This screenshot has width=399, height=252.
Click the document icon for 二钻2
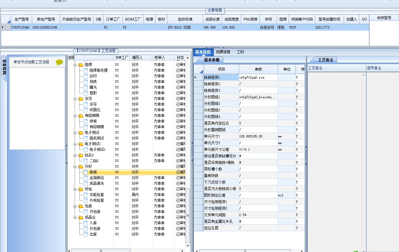[x=86, y=161]
